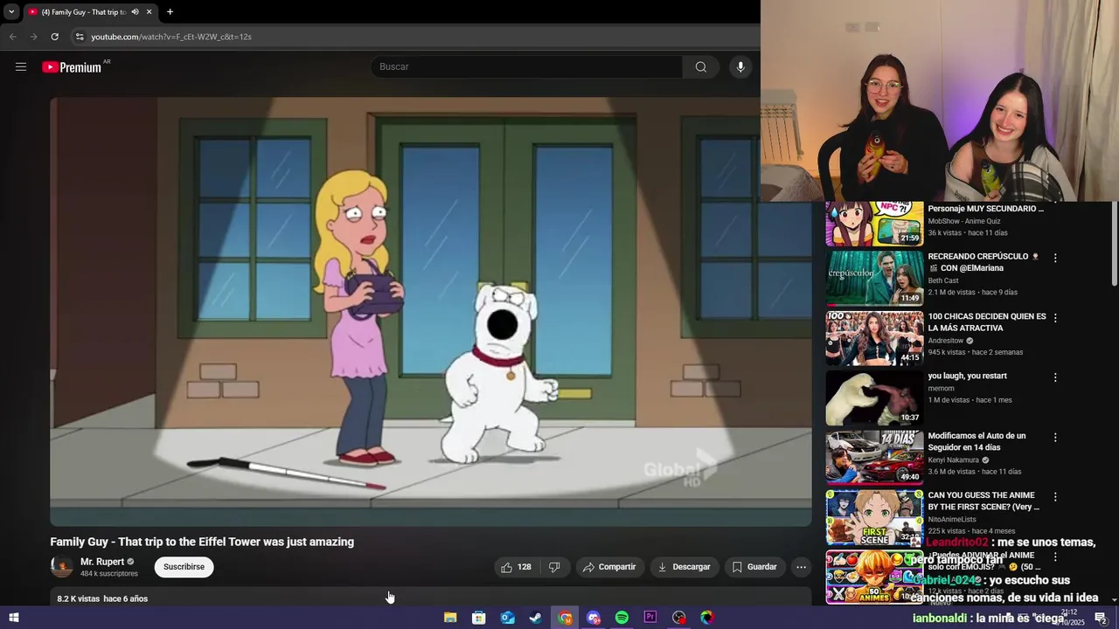Image resolution: width=1119 pixels, height=629 pixels.
Task: Open Modificamos el Auto video thumbnail
Action: (874, 457)
